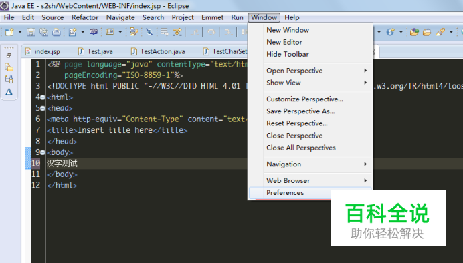The image size is (463, 263).
Task: Click the title text 'Insert title here'
Action: click(x=115, y=130)
